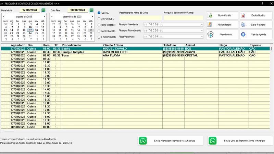Open calendar icon beside Data Inicial
This screenshot has width=274, height=154.
43,10
